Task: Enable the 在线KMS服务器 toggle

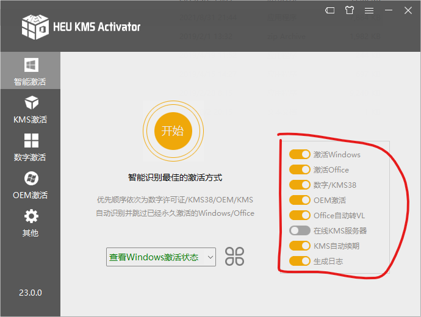Action: point(300,231)
